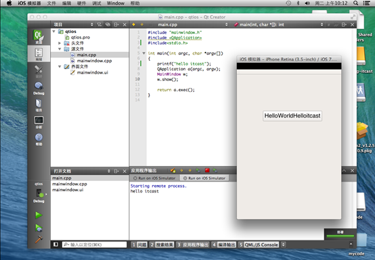Select mainwindow.ui in project tree

click(x=92, y=72)
